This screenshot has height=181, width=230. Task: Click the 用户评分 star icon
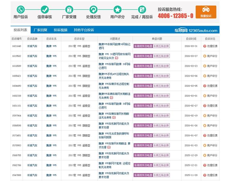pyautogui.click(x=118, y=9)
